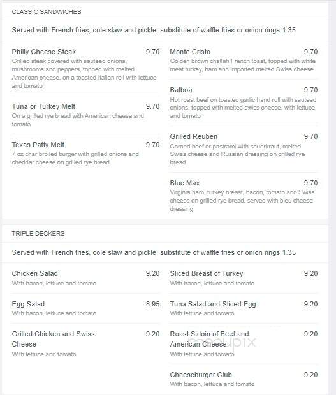Choose Roast Sirloin of Beef and American Cheese
The image size is (336, 395).
209,339
